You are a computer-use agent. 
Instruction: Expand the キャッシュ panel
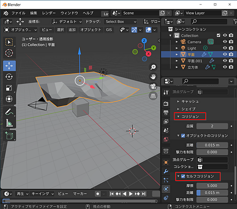[x=178, y=101]
